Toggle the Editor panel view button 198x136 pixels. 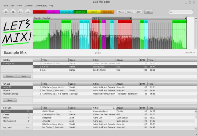tap(138, 12)
